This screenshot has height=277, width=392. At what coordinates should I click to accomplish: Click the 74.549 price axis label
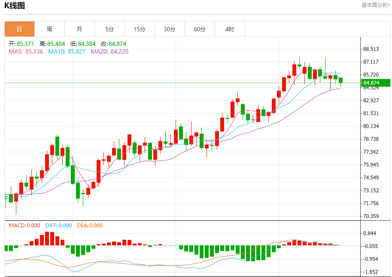tap(371, 178)
